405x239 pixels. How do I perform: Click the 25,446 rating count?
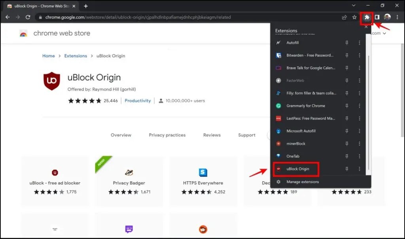coord(111,101)
